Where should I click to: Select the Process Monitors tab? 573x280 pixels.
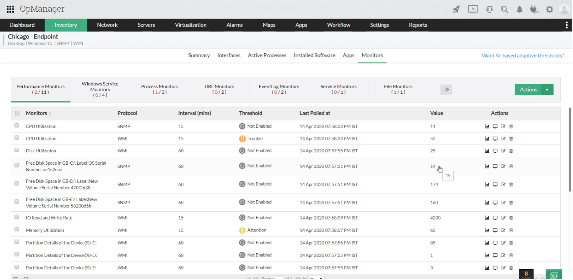[x=160, y=89]
